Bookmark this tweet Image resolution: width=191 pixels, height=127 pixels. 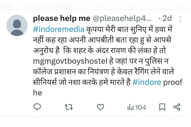point(162,107)
